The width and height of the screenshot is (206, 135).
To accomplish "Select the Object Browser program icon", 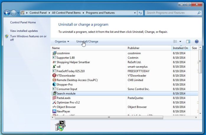I will point(54,107).
